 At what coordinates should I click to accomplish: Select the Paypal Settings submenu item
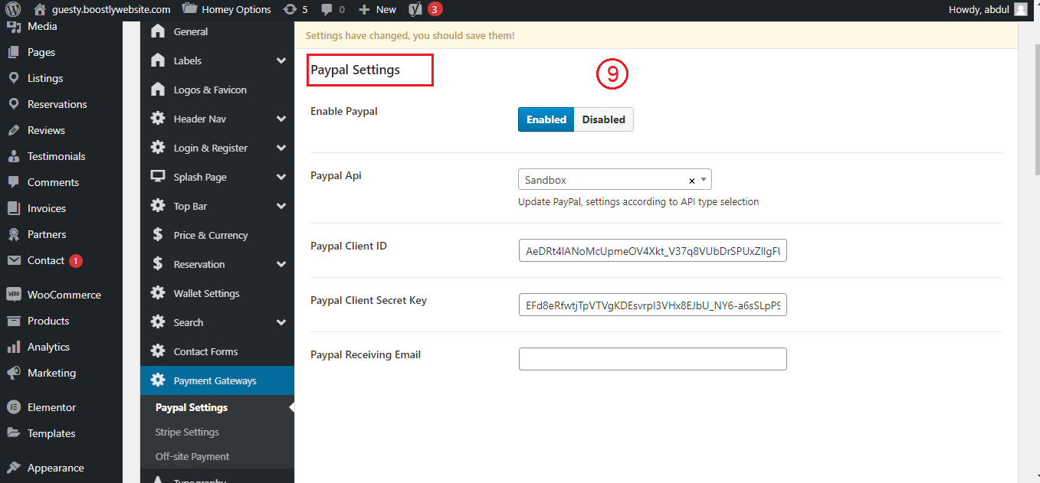click(x=192, y=407)
